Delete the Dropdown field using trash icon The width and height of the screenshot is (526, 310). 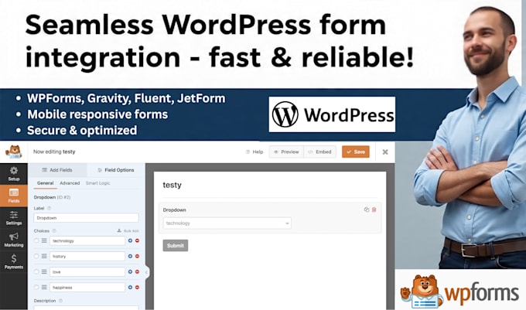click(x=374, y=210)
